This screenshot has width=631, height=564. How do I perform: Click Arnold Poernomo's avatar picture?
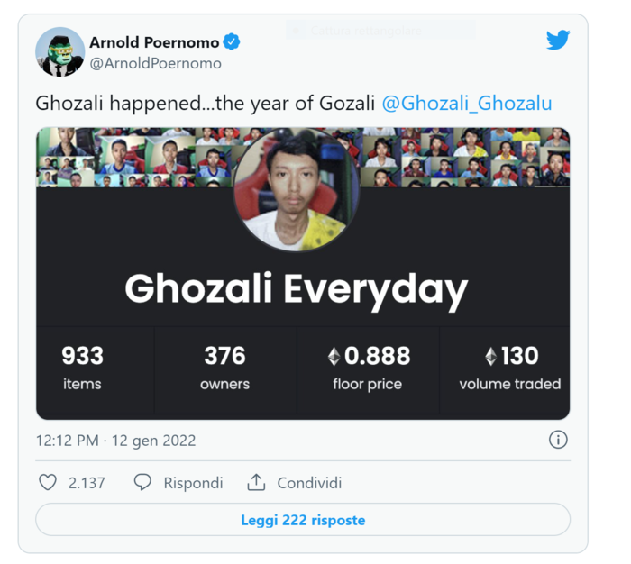point(60,52)
